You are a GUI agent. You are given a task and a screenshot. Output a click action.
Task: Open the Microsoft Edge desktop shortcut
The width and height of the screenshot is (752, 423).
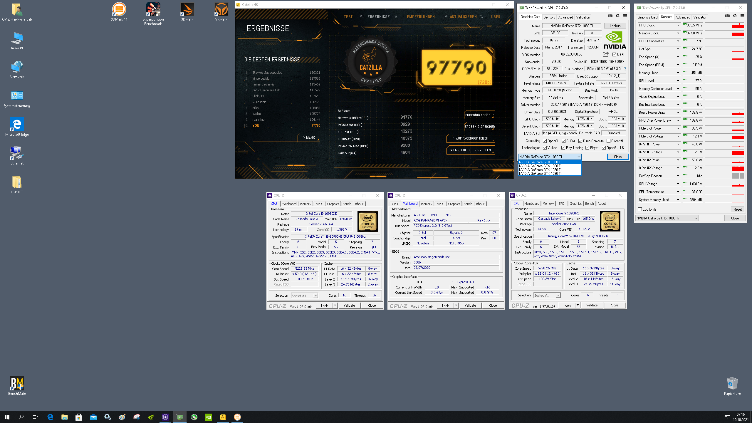click(x=17, y=127)
